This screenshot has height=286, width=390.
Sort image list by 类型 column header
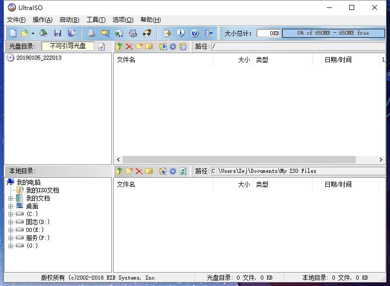click(x=283, y=60)
